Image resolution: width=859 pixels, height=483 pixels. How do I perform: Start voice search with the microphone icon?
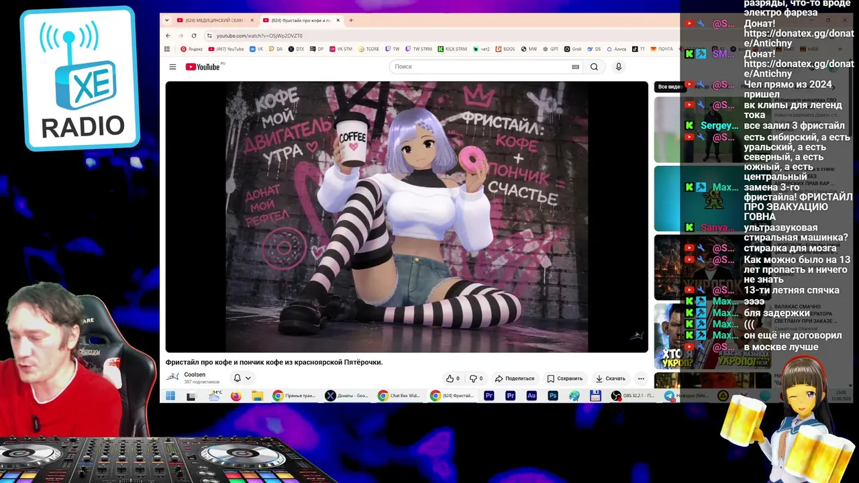pos(619,66)
